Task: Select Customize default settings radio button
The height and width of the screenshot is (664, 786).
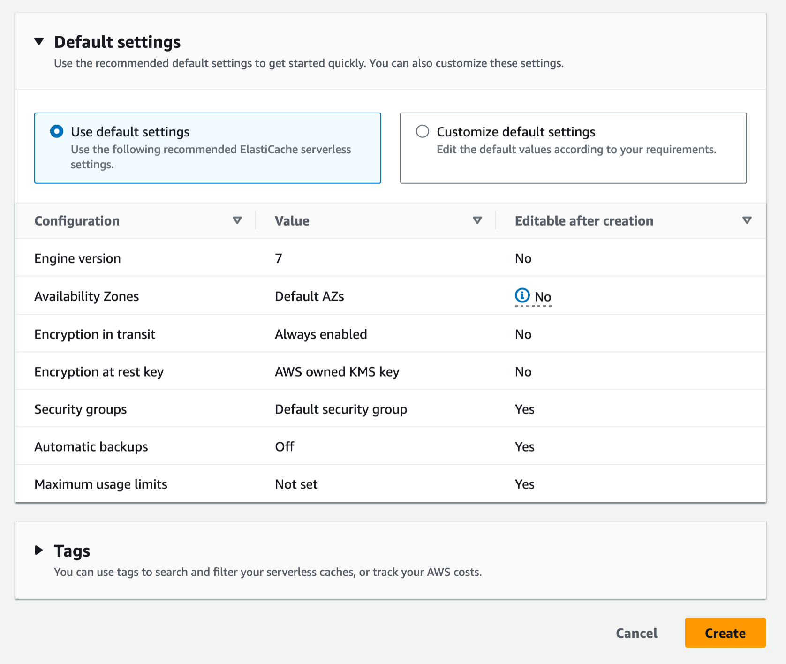Action: [x=423, y=131]
